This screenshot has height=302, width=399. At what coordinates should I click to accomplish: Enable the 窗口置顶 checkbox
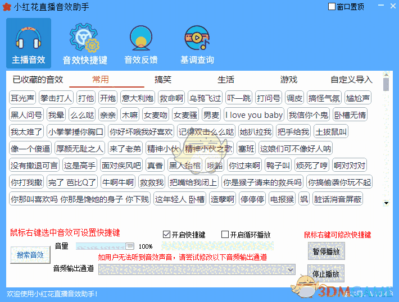332,7
